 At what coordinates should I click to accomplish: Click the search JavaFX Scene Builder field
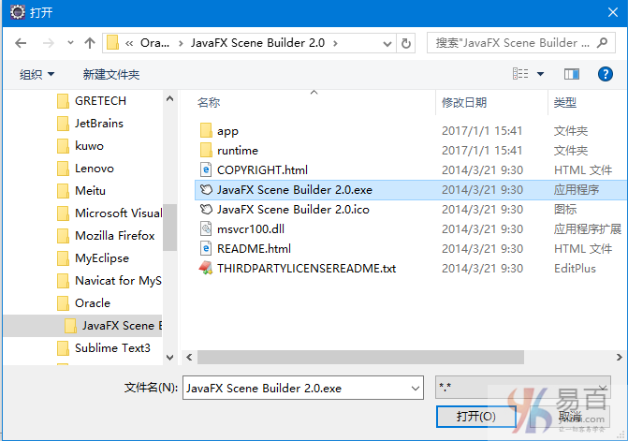click(513, 43)
